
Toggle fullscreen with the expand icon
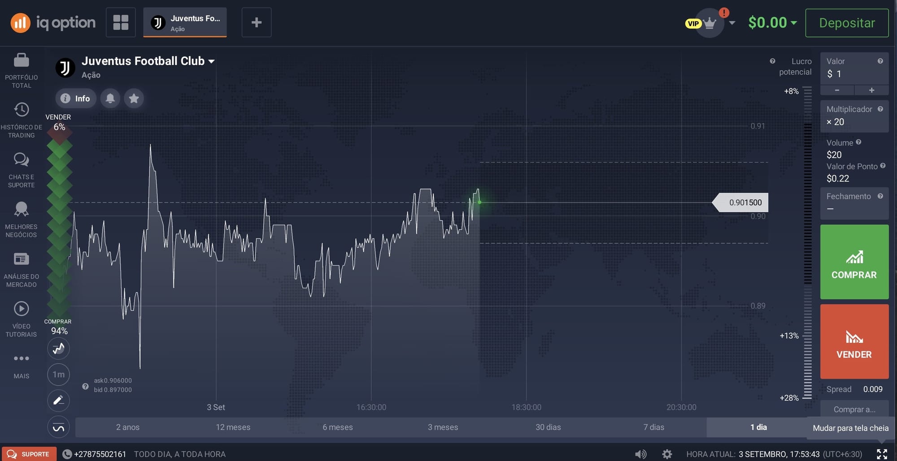[x=882, y=454]
